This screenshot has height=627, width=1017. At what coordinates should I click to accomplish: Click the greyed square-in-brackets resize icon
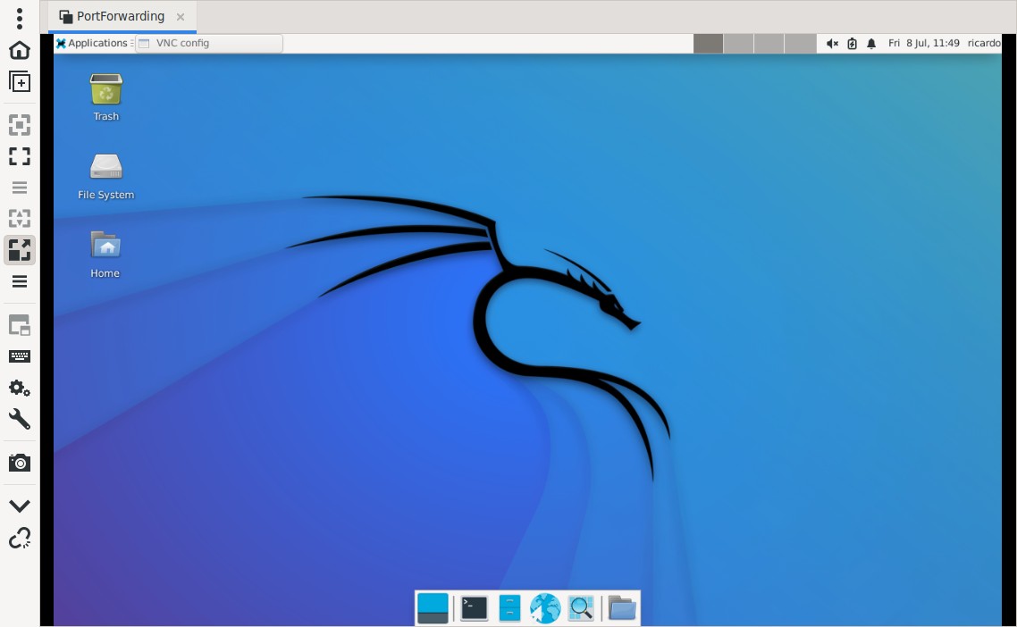click(20, 124)
